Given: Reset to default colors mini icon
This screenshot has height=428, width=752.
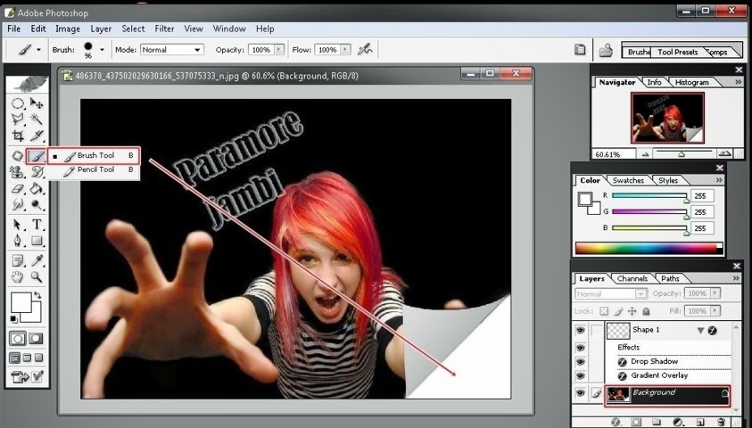Looking at the screenshot, I should (x=14, y=318).
